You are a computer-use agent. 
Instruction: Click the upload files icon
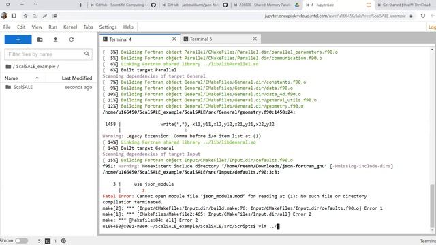55,39
